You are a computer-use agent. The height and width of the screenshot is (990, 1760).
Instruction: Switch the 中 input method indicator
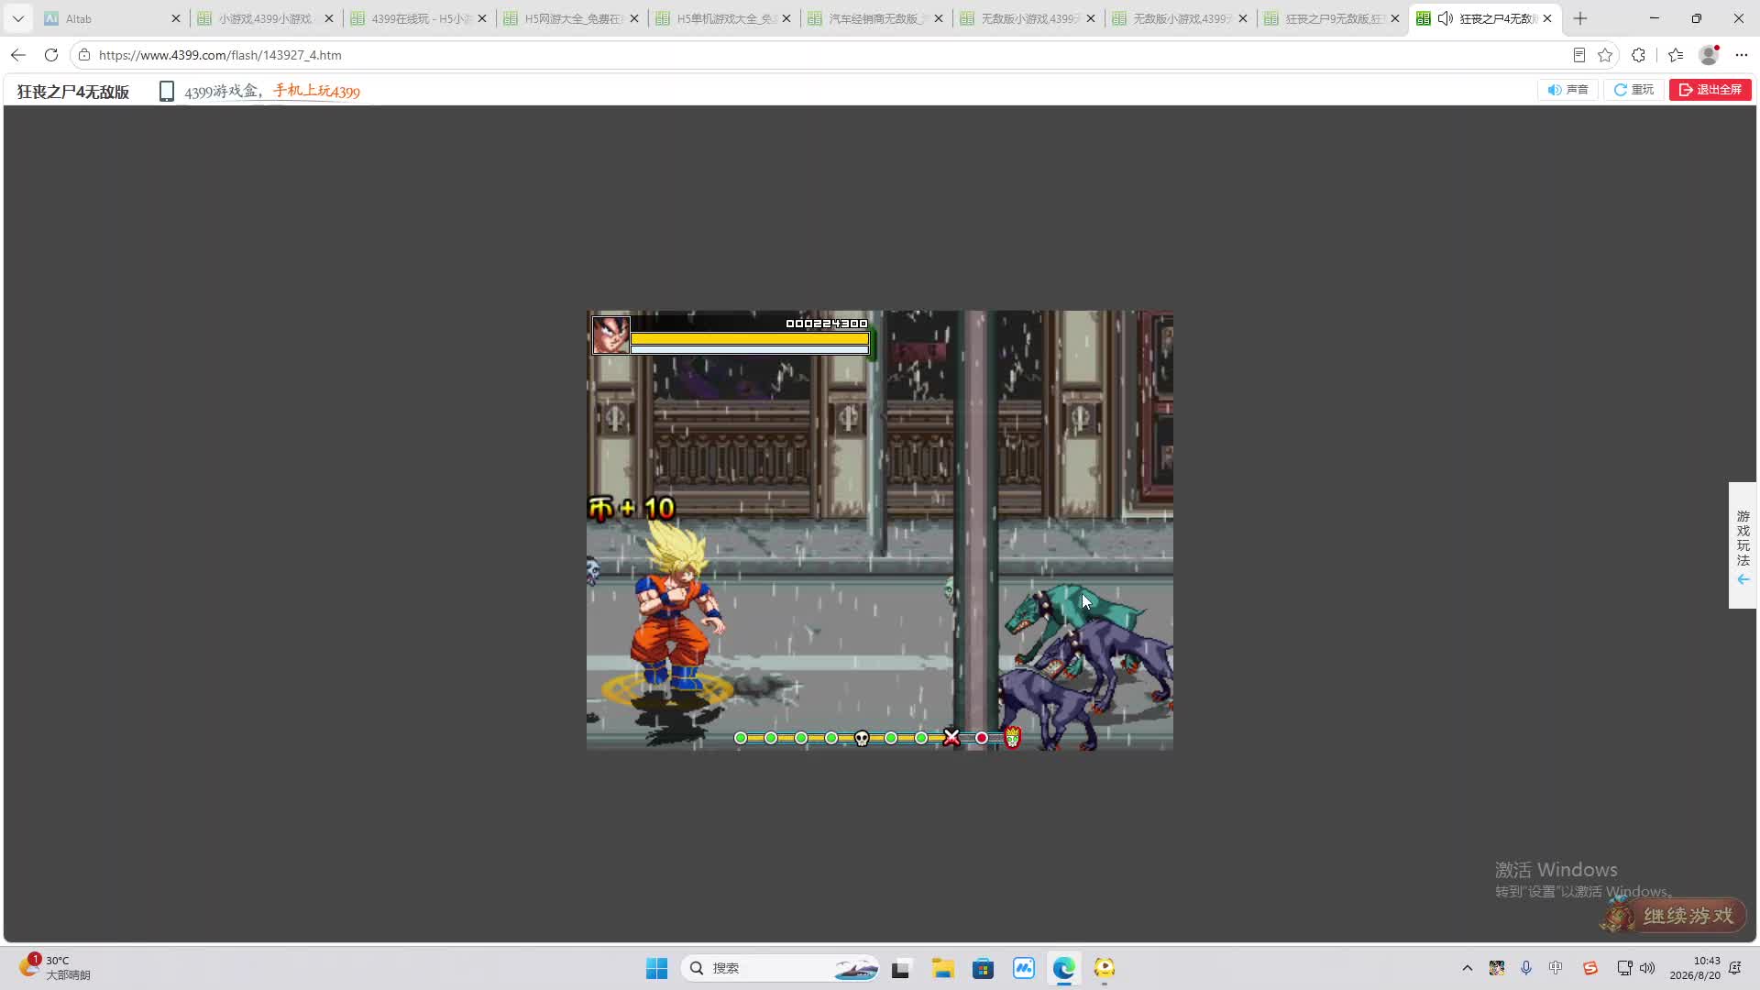tap(1556, 968)
